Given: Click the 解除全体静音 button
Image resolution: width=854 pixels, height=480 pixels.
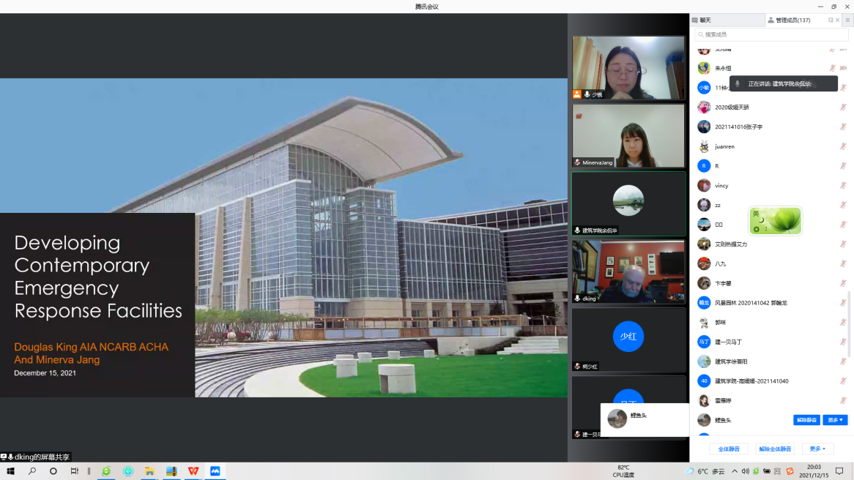Looking at the screenshot, I should click(774, 449).
